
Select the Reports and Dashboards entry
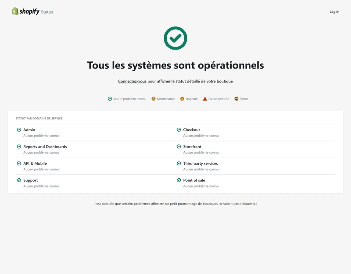[x=45, y=146]
